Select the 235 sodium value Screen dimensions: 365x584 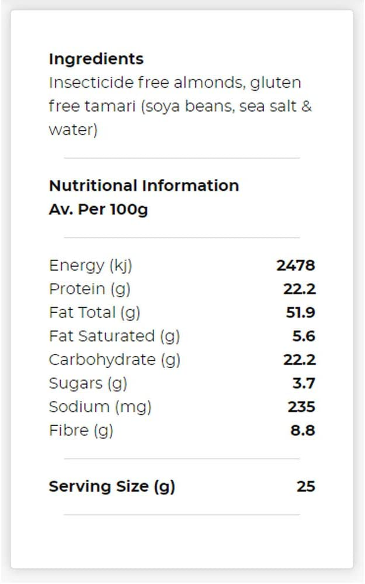(301, 407)
